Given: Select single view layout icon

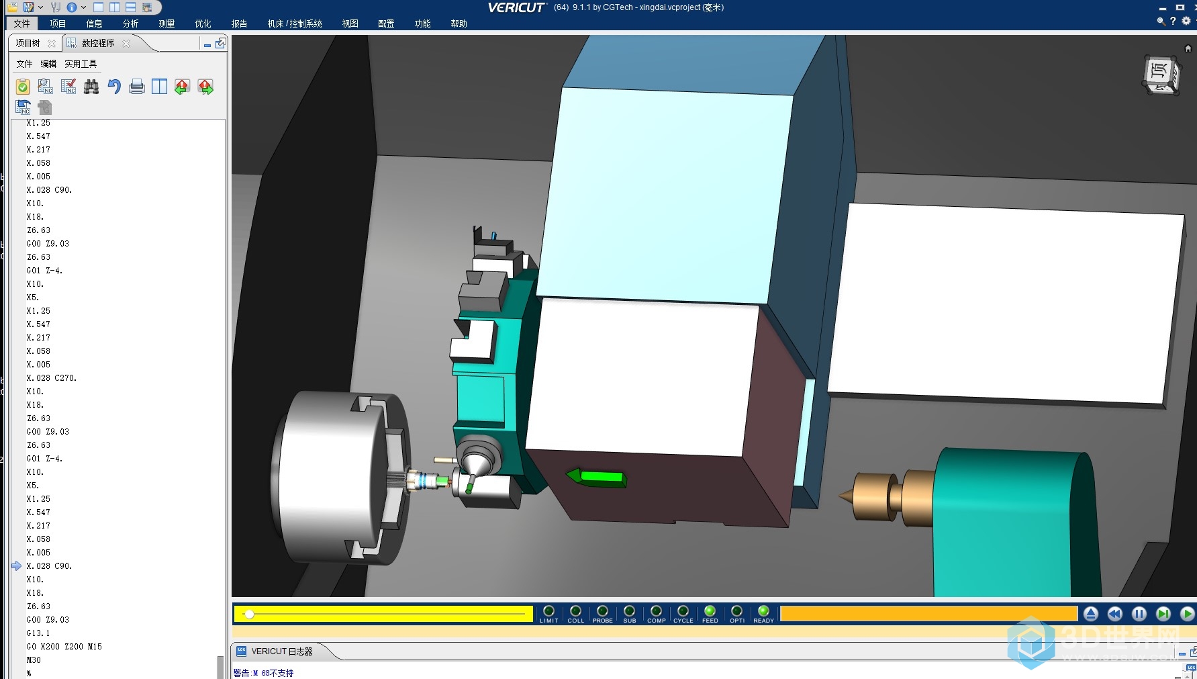Looking at the screenshot, I should (x=99, y=7).
